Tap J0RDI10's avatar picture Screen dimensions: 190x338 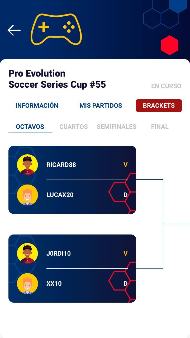[x=27, y=253]
